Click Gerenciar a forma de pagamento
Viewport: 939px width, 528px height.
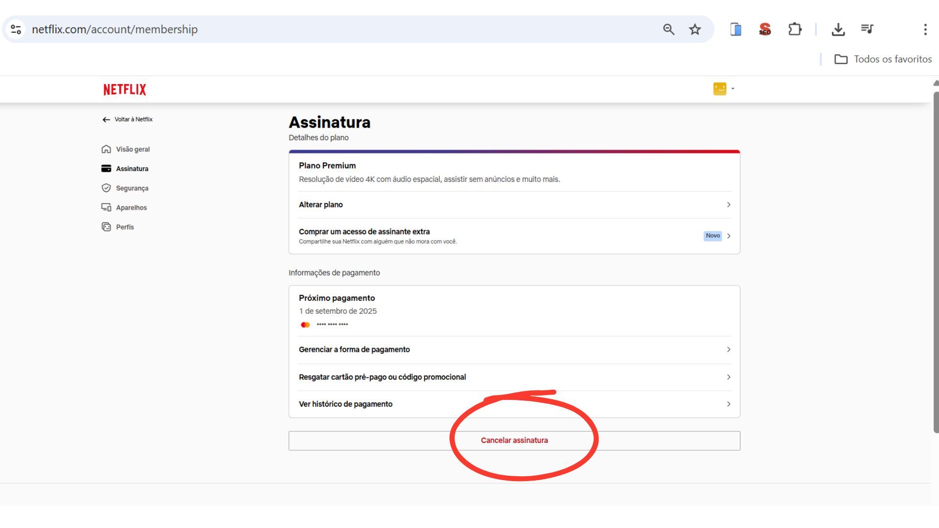click(x=514, y=350)
